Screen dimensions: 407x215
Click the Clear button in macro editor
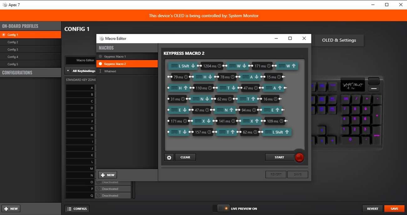(185, 157)
